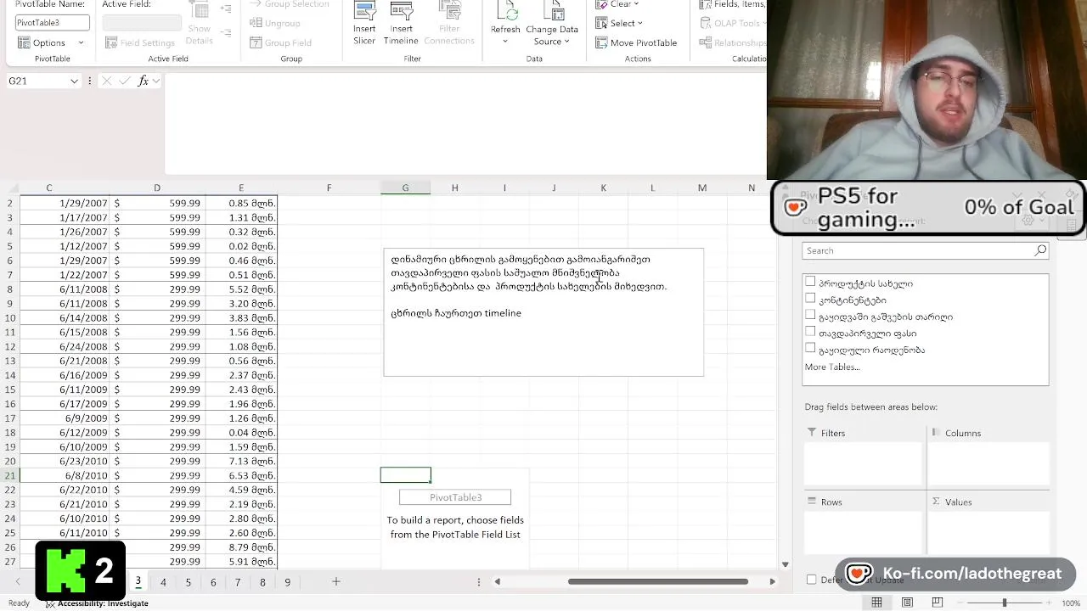Select cell with date 6/14/2008
Viewport: 1087px width, 611px height.
coord(64,317)
